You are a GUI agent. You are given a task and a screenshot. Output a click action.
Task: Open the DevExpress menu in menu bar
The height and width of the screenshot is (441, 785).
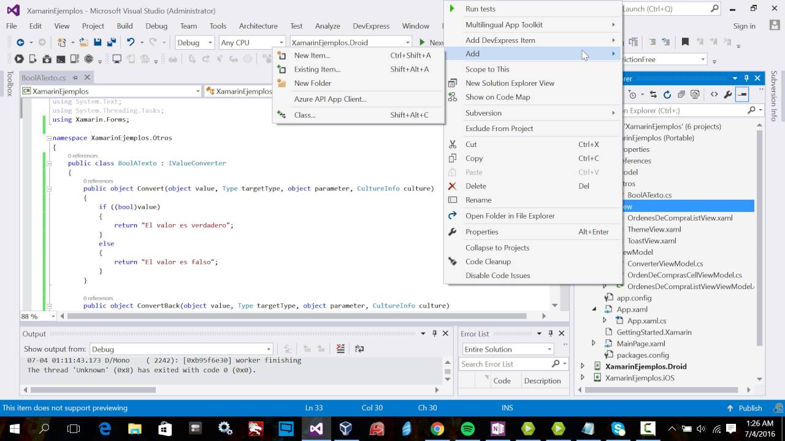371,26
